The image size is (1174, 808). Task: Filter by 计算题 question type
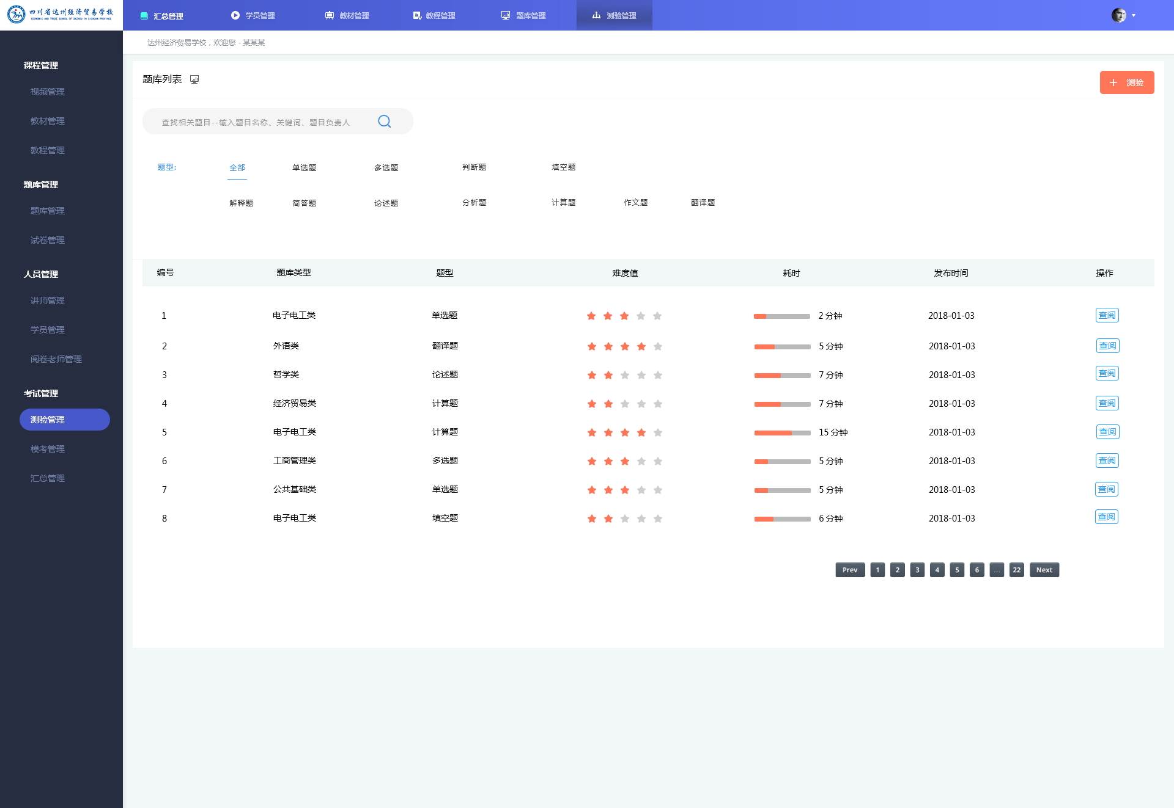(563, 202)
